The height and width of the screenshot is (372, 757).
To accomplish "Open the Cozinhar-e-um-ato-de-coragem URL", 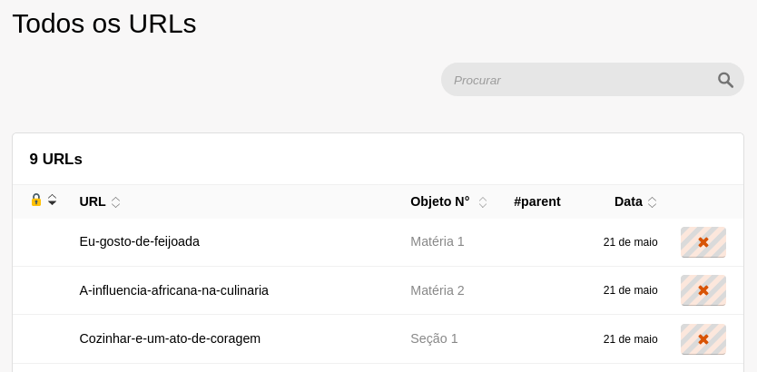I will coord(170,338).
